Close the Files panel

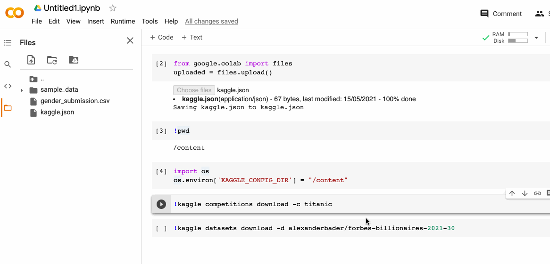point(130,40)
